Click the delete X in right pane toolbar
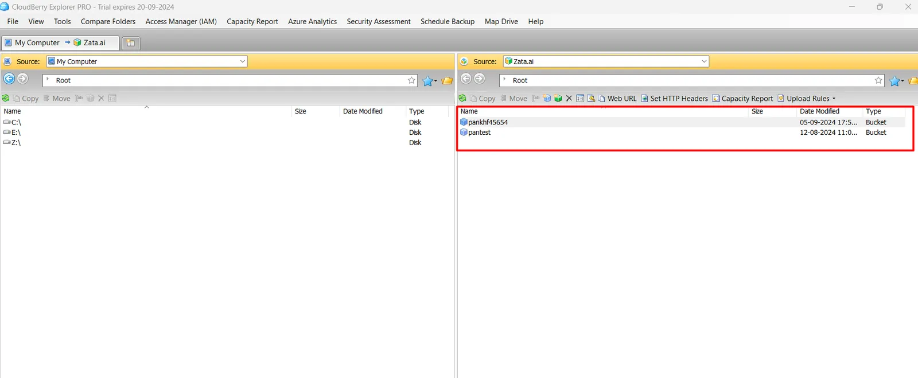Screen dimensions: 918x378 (x=569, y=99)
